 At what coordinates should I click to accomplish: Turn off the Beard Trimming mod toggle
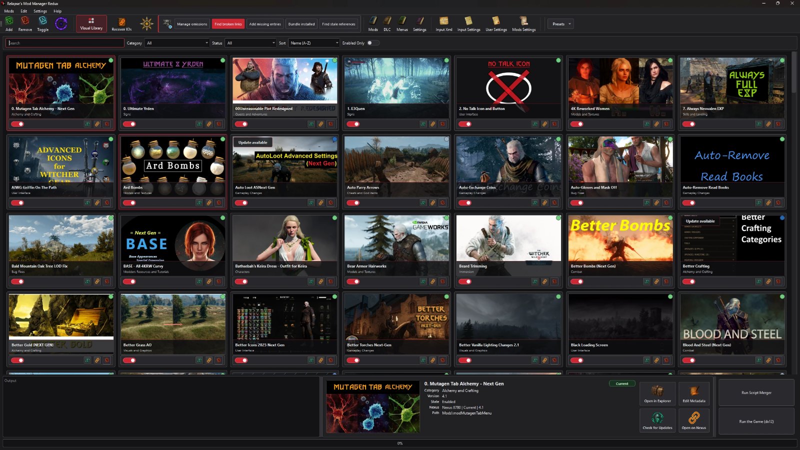click(x=465, y=281)
